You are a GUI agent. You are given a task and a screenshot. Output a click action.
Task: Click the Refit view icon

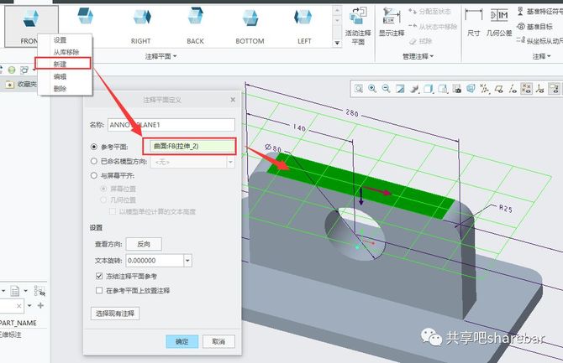(358, 89)
